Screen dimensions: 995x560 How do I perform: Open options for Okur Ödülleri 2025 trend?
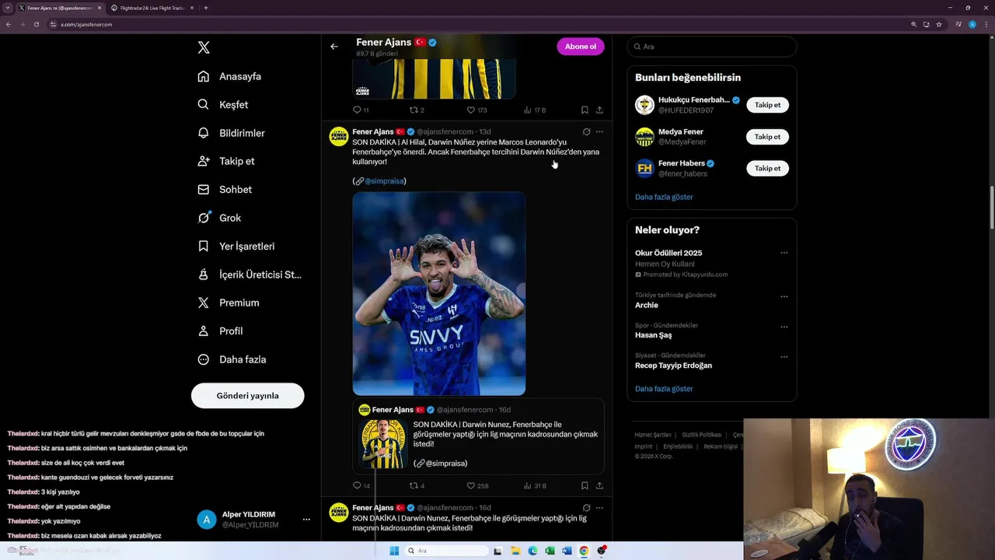pos(784,253)
